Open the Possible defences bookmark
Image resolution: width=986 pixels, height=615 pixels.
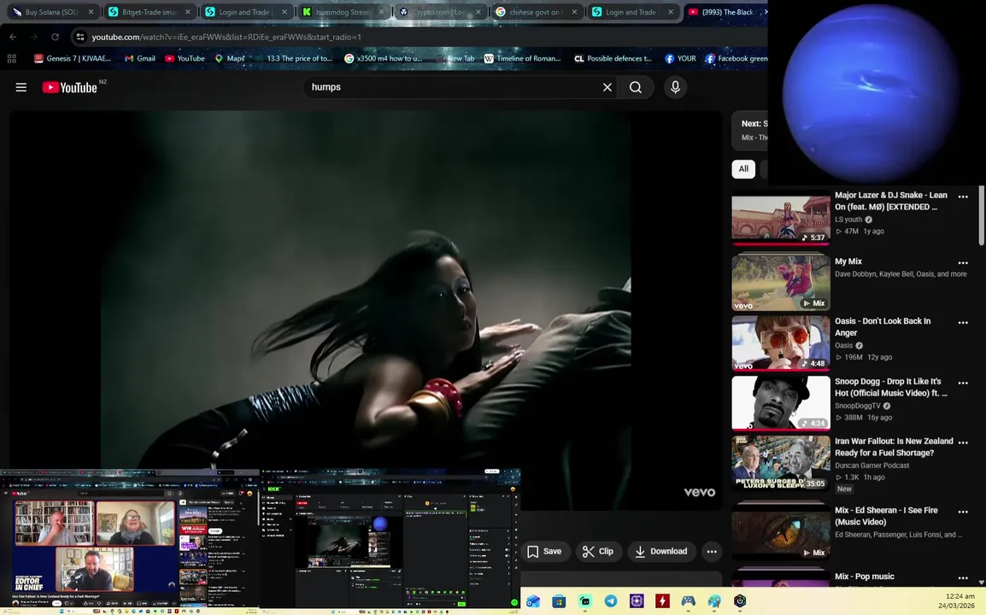(613, 58)
